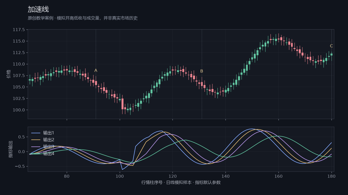This screenshot has height=195, width=348.
Task: Select the subtitle text starting with 原创教学案例
Action: pos(83,18)
